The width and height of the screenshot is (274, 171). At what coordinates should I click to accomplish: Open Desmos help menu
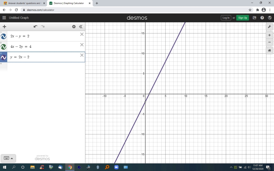262,18
